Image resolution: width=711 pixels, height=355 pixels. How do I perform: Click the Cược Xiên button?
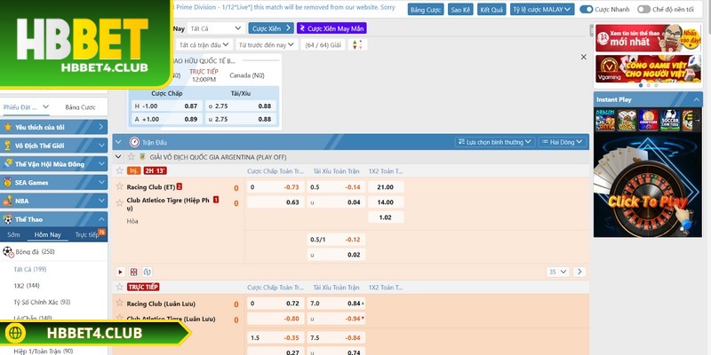271,28
